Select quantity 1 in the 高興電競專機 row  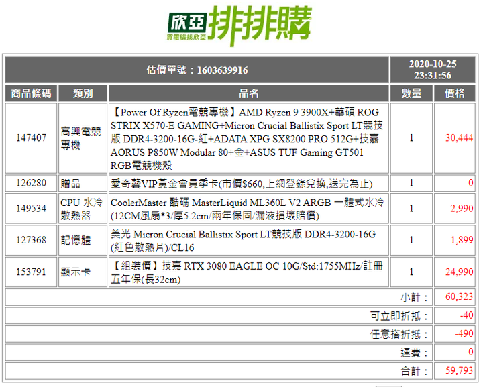tap(411, 138)
